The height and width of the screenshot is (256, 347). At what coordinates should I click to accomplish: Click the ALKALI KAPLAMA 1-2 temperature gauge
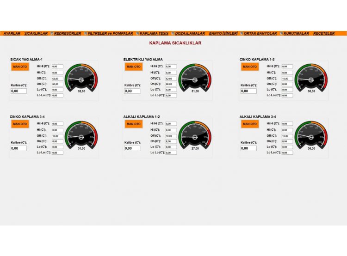195,136
